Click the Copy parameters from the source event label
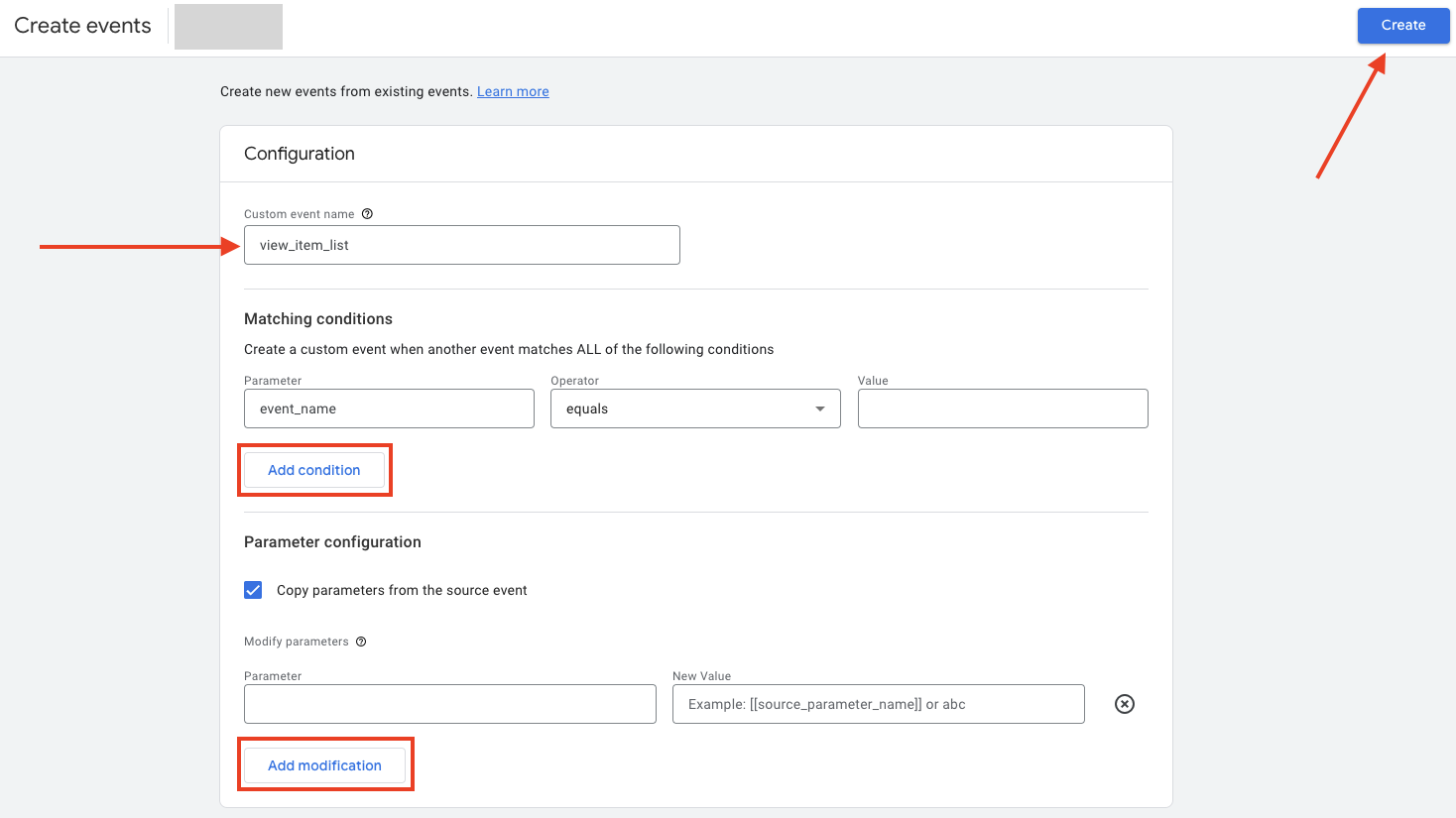The height and width of the screenshot is (818, 1456). 402,591
